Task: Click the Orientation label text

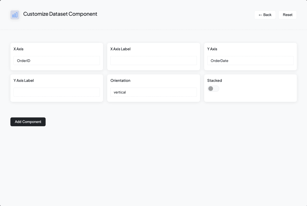Action: (x=120, y=81)
